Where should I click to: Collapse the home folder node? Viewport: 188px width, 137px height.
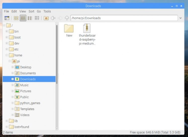pyautogui.click(x=7, y=55)
